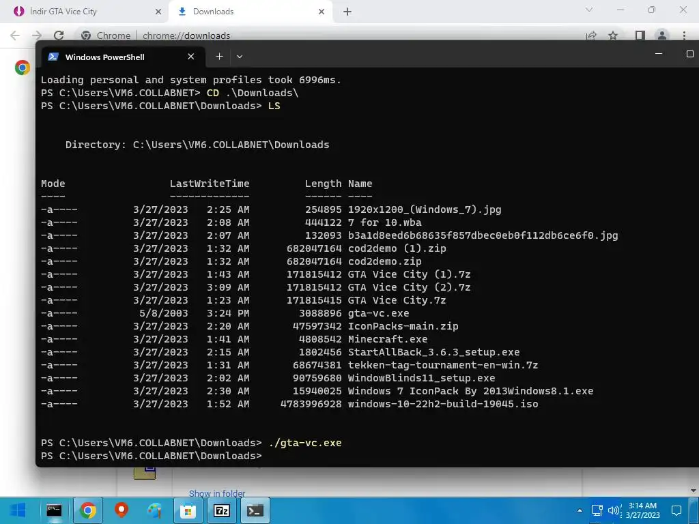Click StartAllBack_3.6.3_setup.exe text
Image resolution: width=699 pixels, height=524 pixels.
point(433,352)
